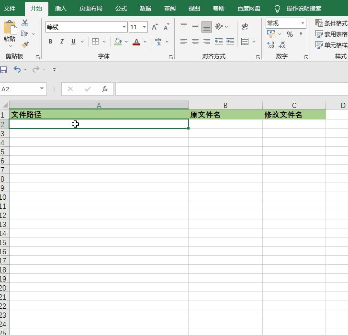Open the 公式 ribbon tab

(121, 9)
